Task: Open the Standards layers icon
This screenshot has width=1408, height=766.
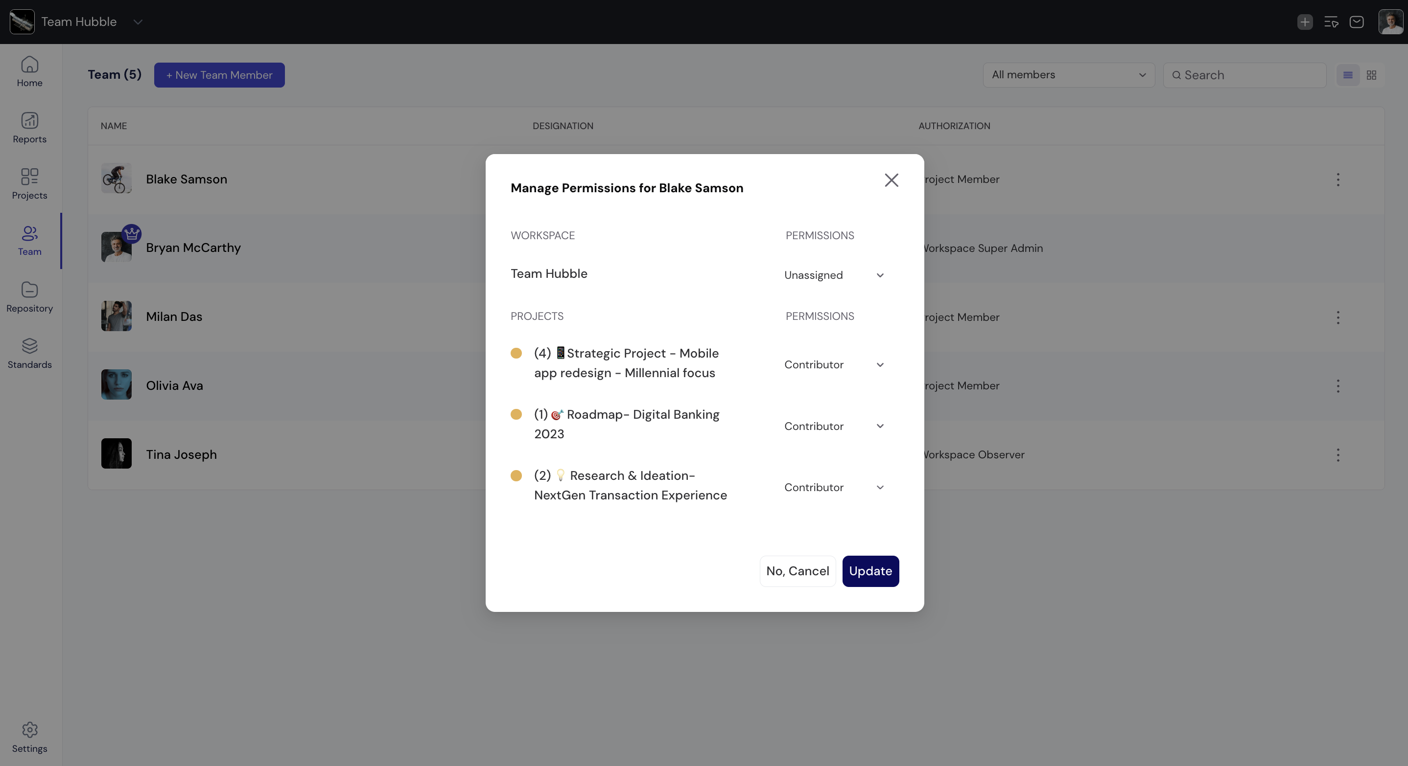Action: tap(29, 346)
